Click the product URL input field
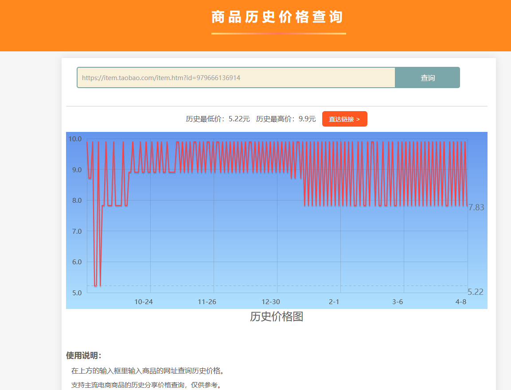511x390 pixels. pyautogui.click(x=236, y=78)
